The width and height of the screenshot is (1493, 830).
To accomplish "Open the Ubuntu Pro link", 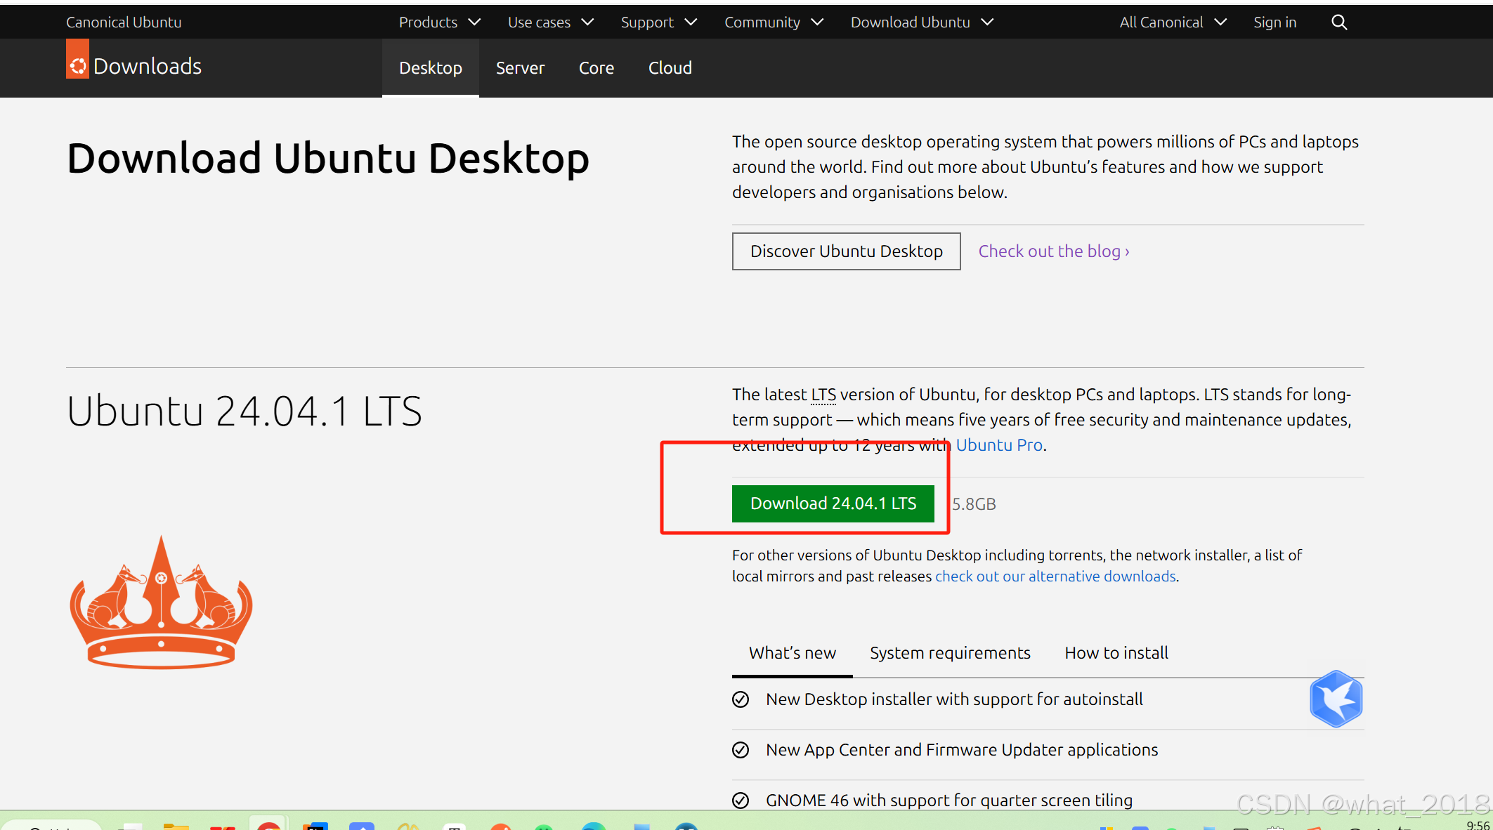I will (998, 444).
